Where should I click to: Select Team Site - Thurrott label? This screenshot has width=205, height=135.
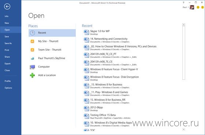pos(50,50)
